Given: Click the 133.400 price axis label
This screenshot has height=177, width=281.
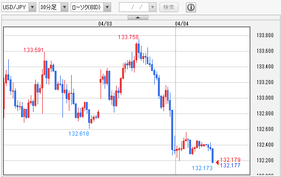Looking at the screenshot, I should (265, 66).
